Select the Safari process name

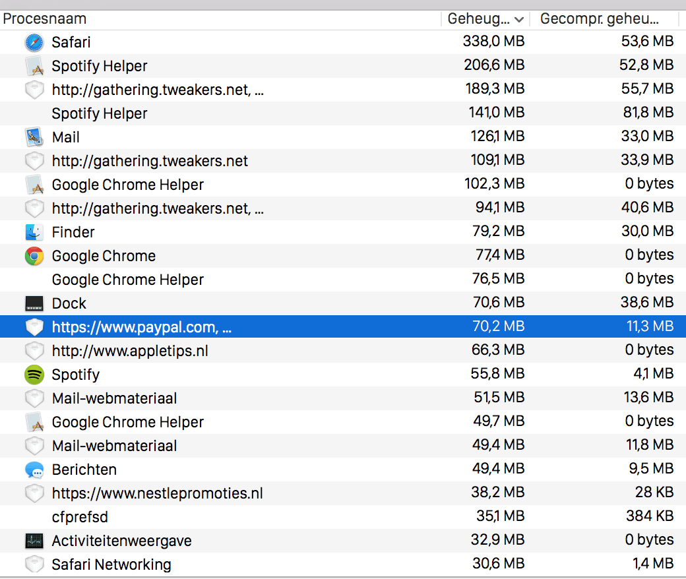pos(71,42)
